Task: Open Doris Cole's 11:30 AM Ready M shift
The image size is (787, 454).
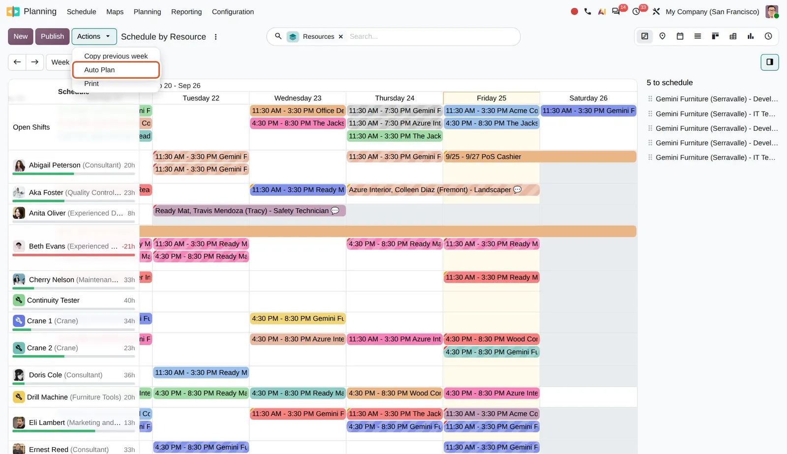Action: click(x=201, y=372)
